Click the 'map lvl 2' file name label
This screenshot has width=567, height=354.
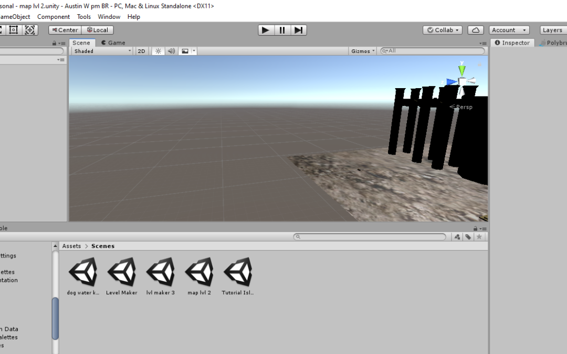click(x=199, y=293)
